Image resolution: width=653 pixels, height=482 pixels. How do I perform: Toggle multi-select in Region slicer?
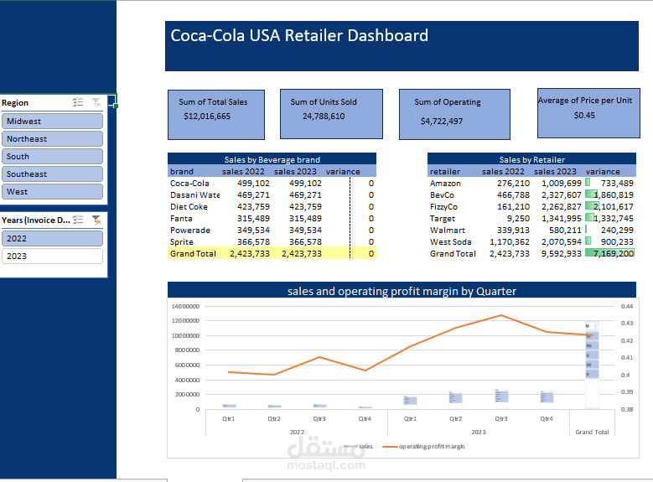pos(78,102)
